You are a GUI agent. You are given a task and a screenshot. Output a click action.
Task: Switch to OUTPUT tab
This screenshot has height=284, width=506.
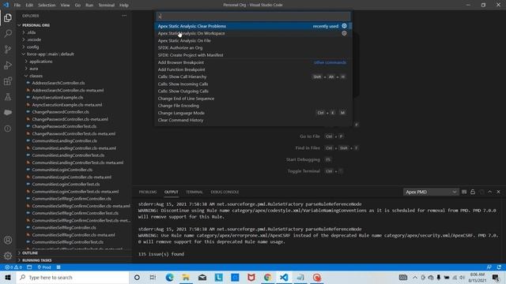coord(172,192)
